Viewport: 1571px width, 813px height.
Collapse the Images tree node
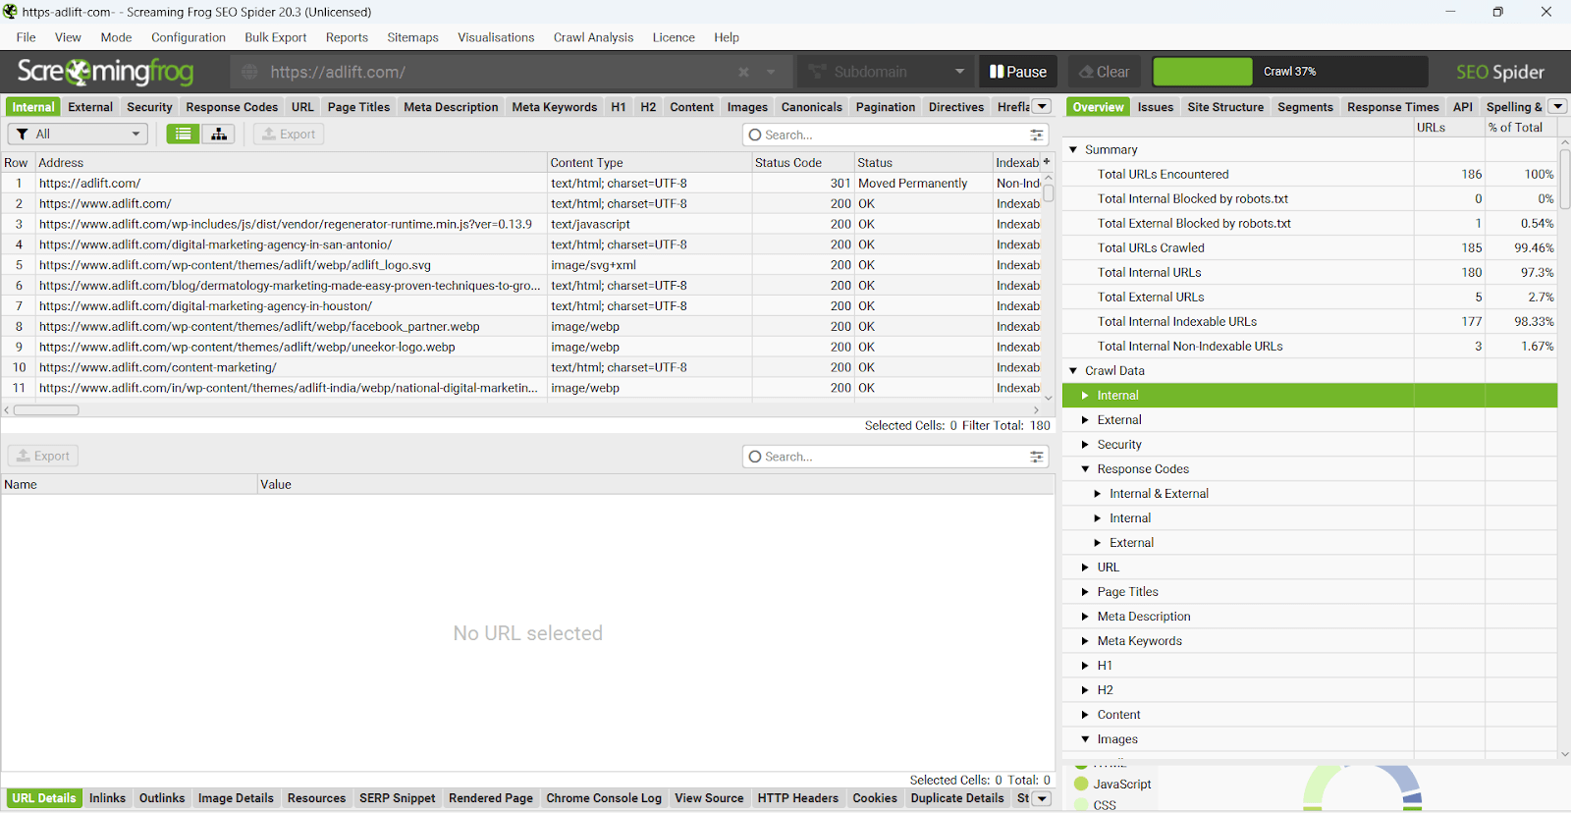click(x=1085, y=738)
